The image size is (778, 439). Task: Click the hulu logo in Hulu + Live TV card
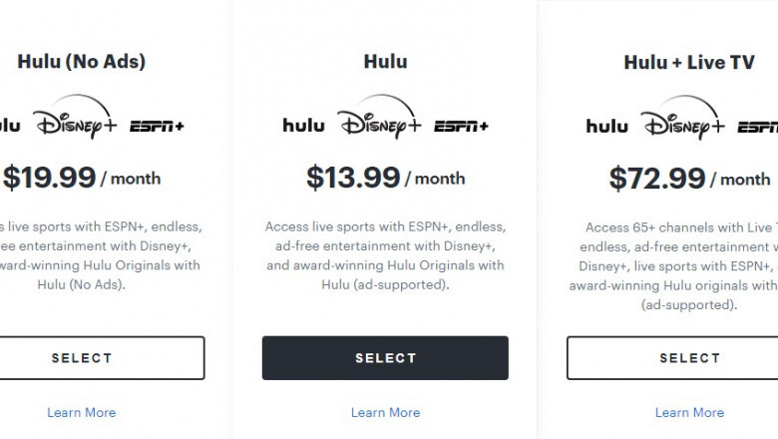606,126
